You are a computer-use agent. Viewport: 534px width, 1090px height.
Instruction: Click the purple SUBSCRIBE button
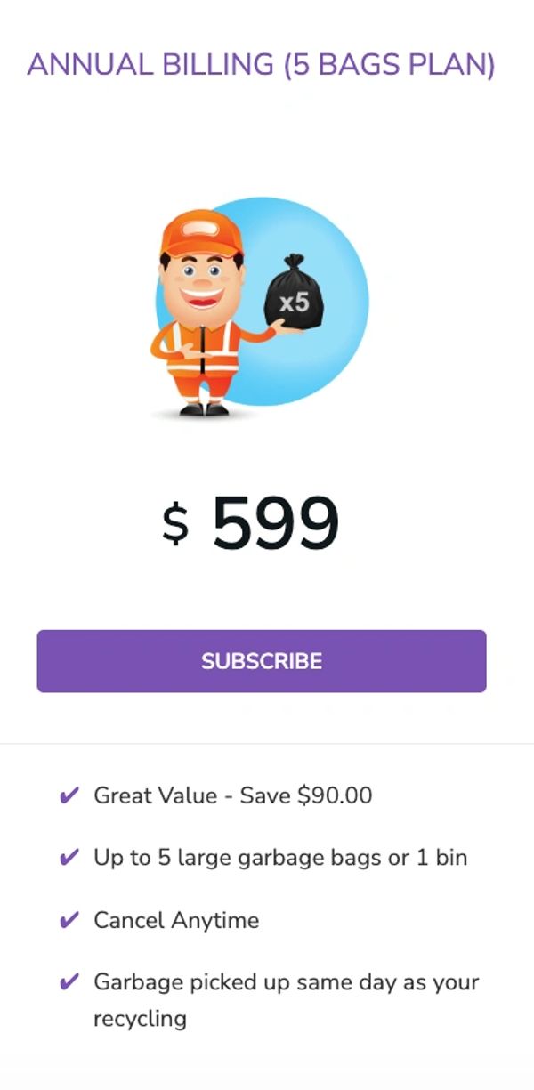262,661
